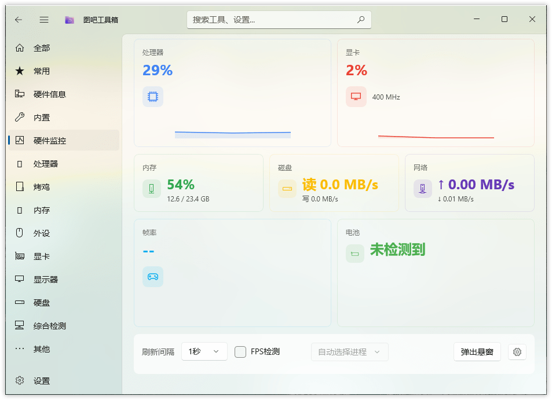Click the star icon beside 常用
This screenshot has height=400, width=552.
point(20,71)
